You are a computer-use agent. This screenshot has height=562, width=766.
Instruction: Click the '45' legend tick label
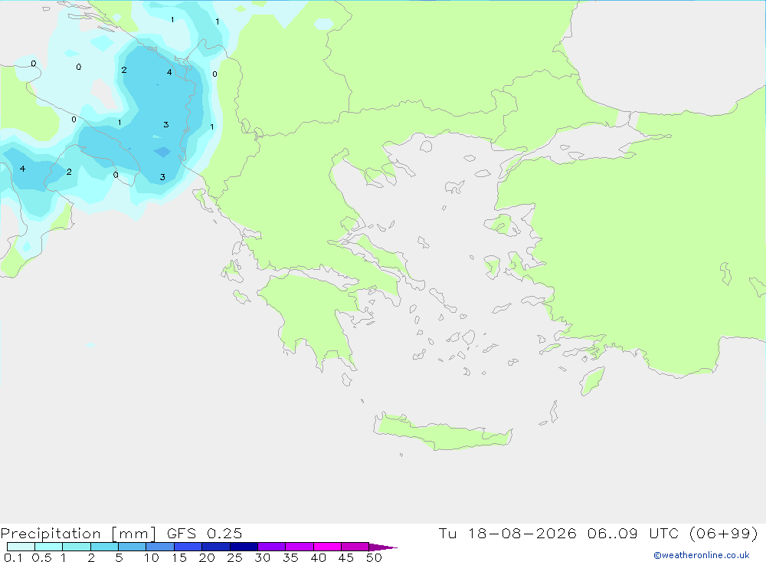tap(346, 557)
